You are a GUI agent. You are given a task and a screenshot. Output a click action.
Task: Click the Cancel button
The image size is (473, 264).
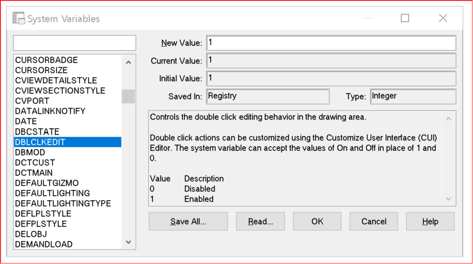tap(374, 221)
